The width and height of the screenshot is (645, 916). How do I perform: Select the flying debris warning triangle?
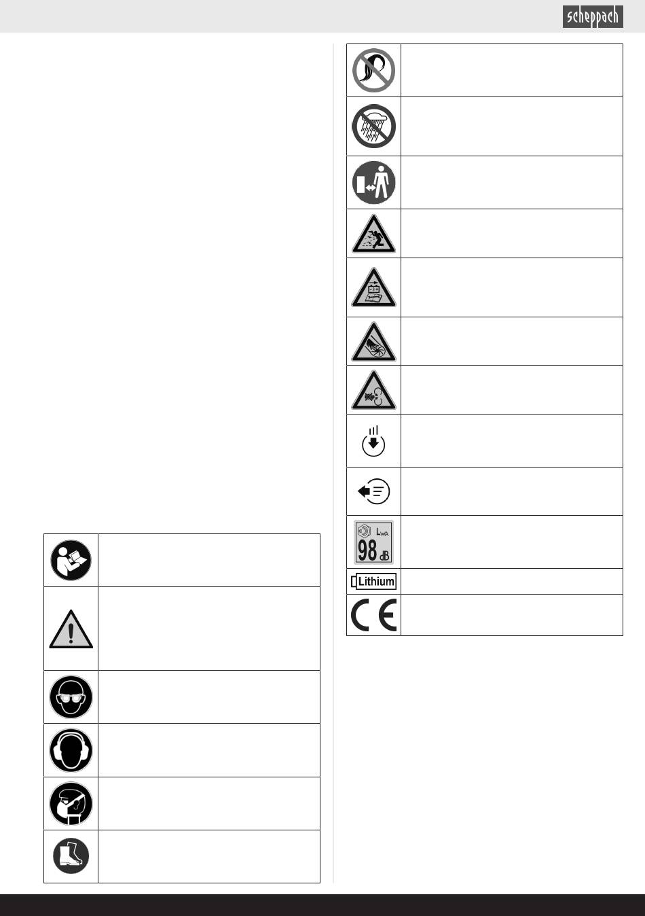point(374,234)
